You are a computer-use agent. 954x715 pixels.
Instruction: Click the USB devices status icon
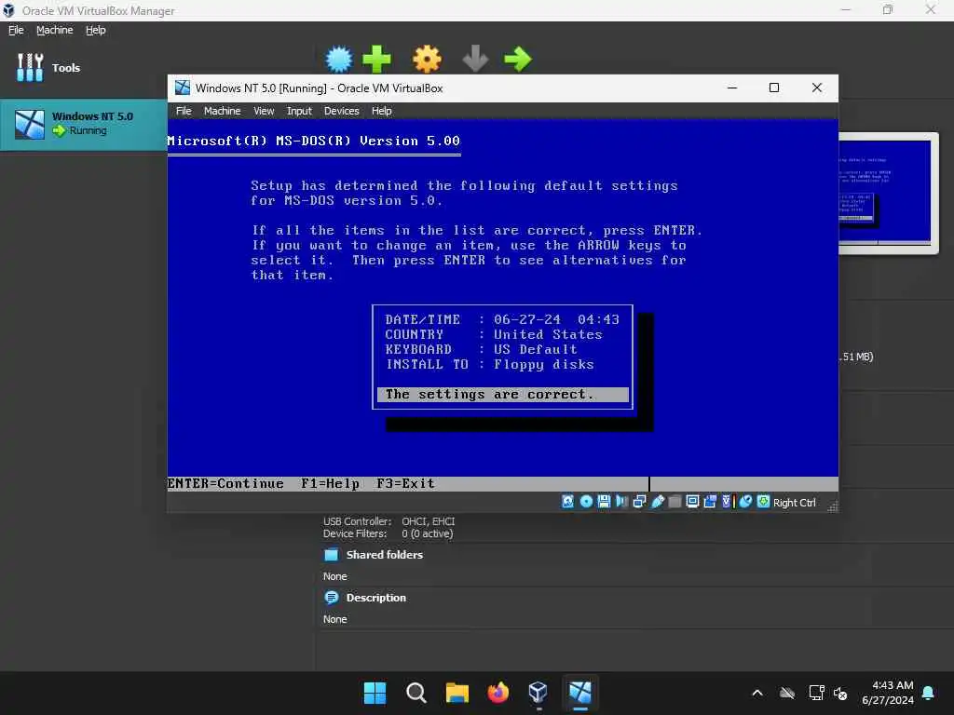click(657, 502)
